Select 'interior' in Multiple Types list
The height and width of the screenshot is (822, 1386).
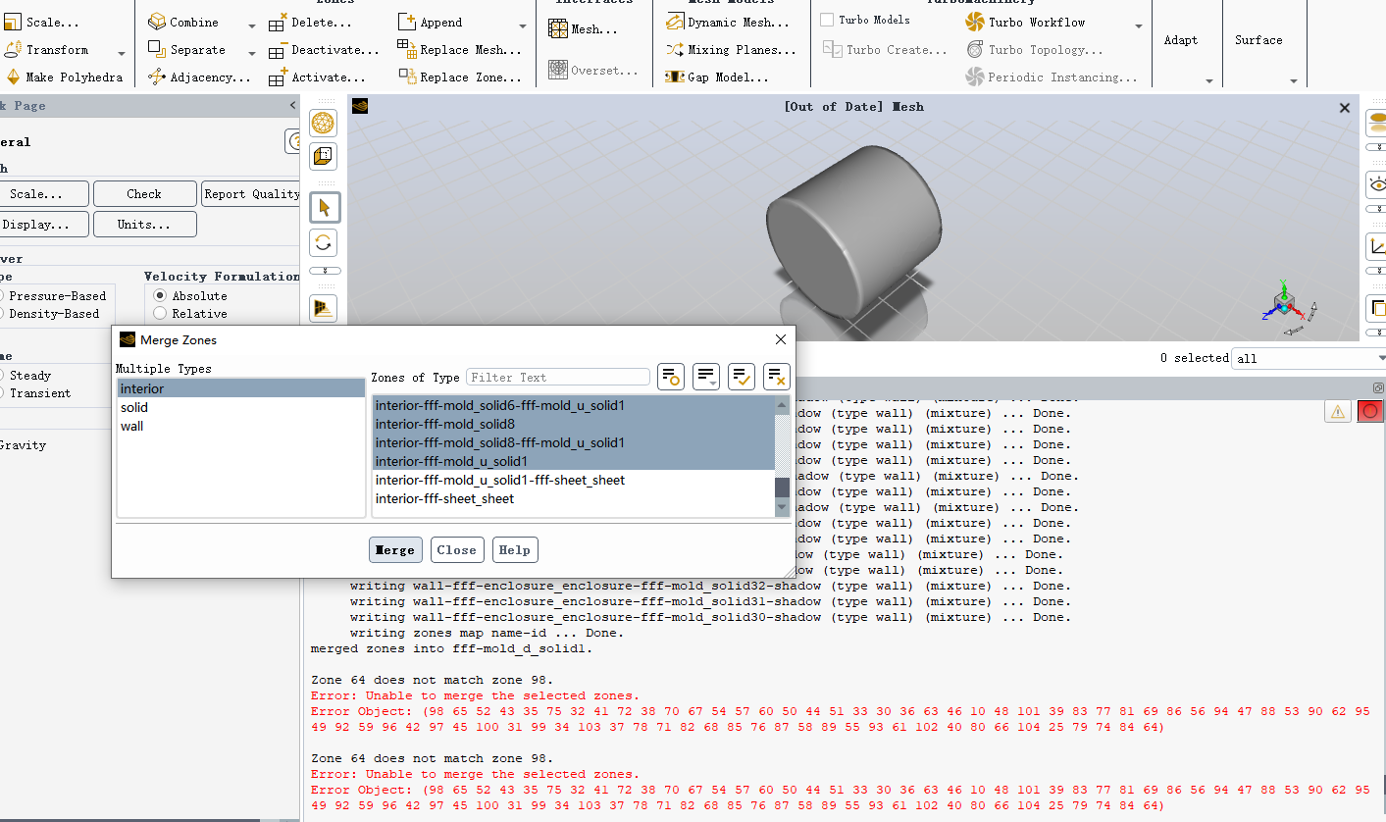[x=241, y=389]
